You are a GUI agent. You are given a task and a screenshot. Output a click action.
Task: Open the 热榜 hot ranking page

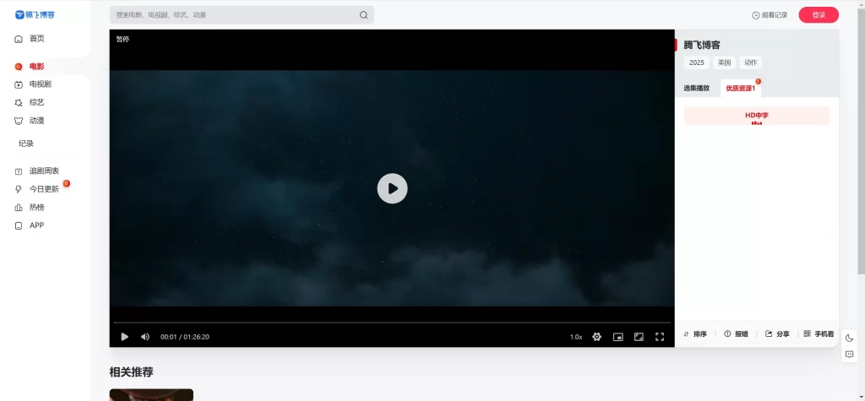(x=36, y=208)
